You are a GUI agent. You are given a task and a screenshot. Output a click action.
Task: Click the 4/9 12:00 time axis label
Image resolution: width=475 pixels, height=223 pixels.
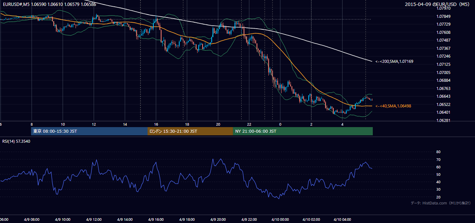coord(93,220)
